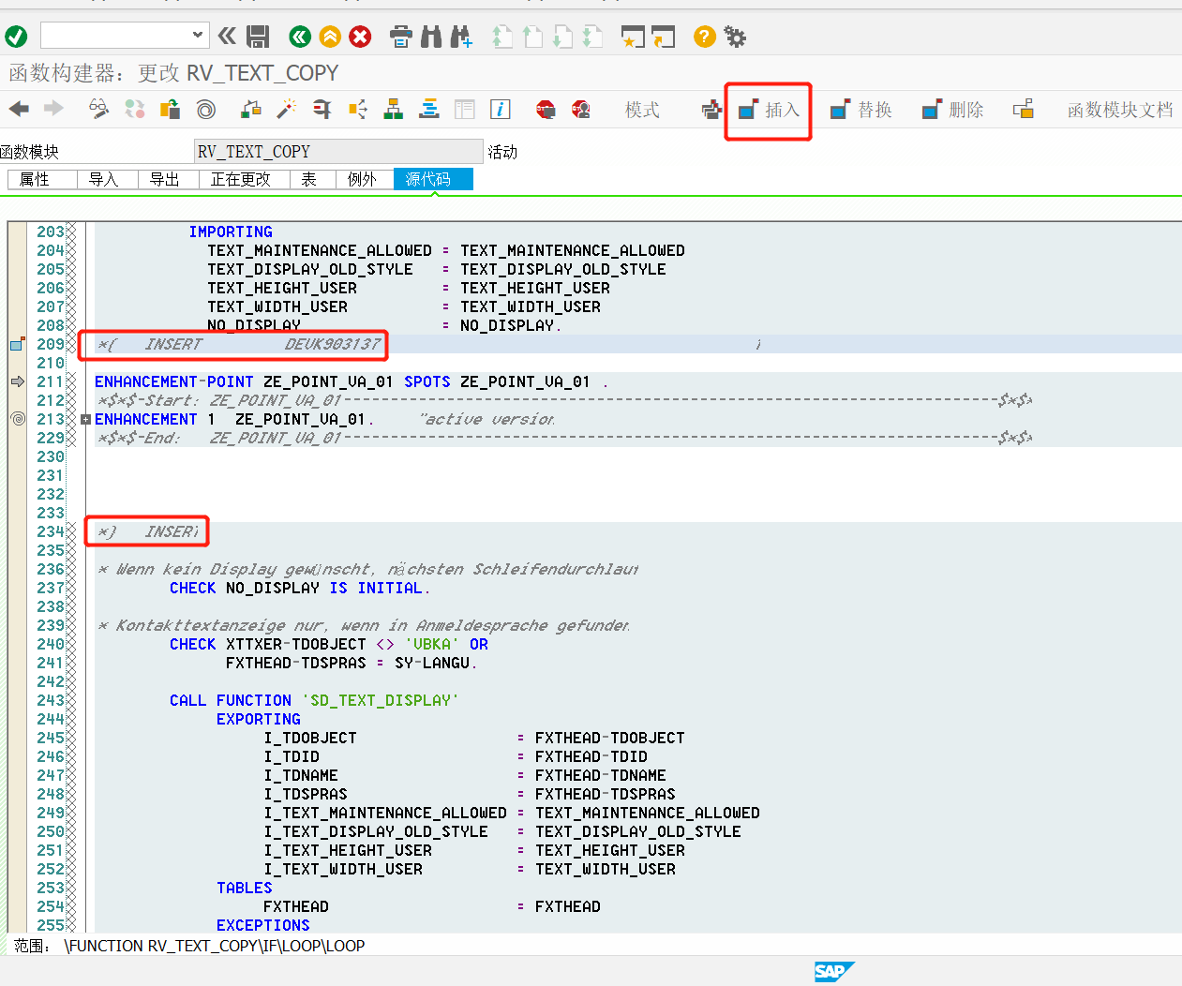
Task: Open the where-used list icon
Action: tap(358, 109)
